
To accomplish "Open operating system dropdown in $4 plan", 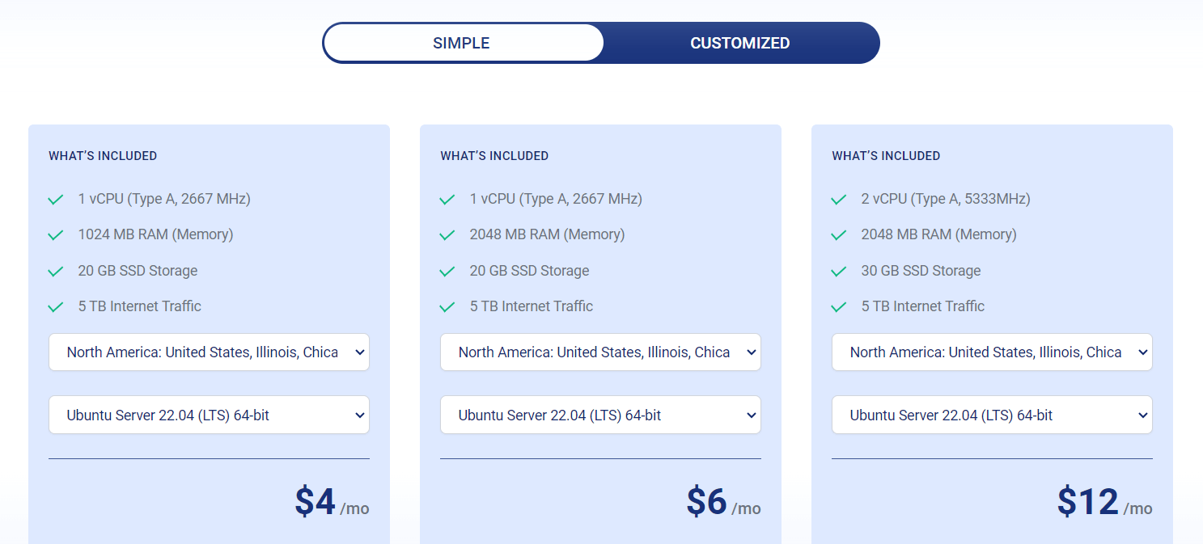I will (x=209, y=415).
